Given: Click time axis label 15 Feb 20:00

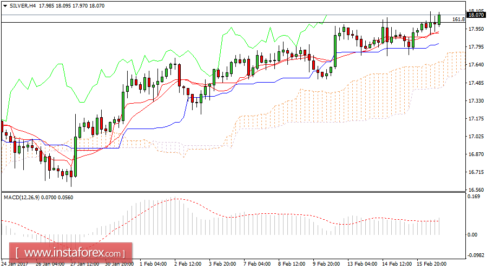Looking at the screenshot, I should tap(431, 264).
